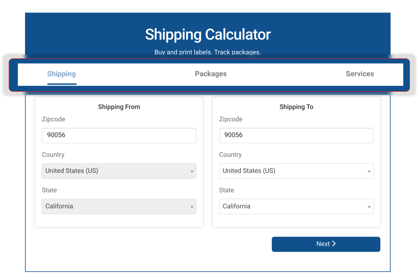This screenshot has width=419, height=278.
Task: Click the Shipping To card header
Action: point(296,107)
